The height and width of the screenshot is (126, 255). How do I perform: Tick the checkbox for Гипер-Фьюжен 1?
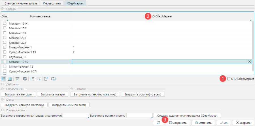point(5,47)
